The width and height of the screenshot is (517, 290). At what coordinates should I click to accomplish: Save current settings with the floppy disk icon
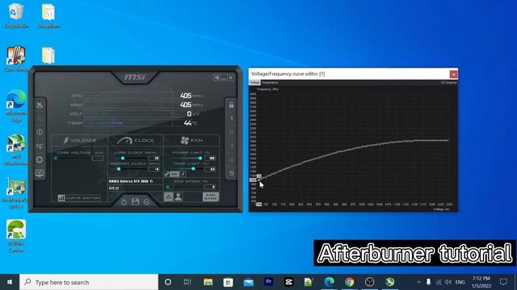click(135, 201)
